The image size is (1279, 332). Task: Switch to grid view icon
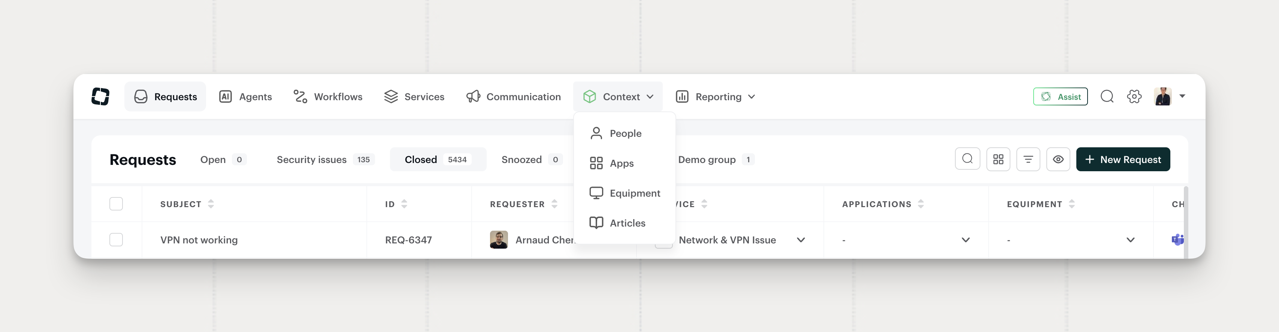[x=998, y=159]
